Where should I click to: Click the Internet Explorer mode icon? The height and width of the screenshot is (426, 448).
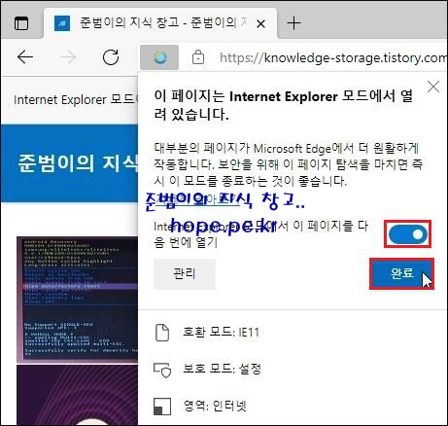click(x=159, y=57)
